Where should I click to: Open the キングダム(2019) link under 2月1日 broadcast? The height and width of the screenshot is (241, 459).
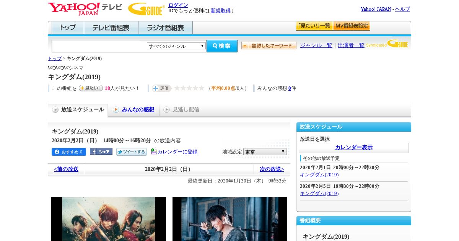[319, 175]
